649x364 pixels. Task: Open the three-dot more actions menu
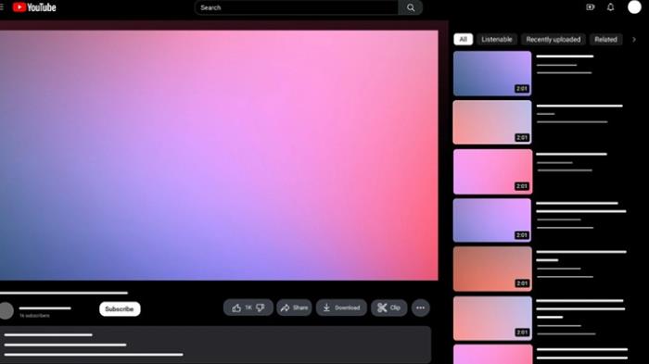(x=421, y=308)
